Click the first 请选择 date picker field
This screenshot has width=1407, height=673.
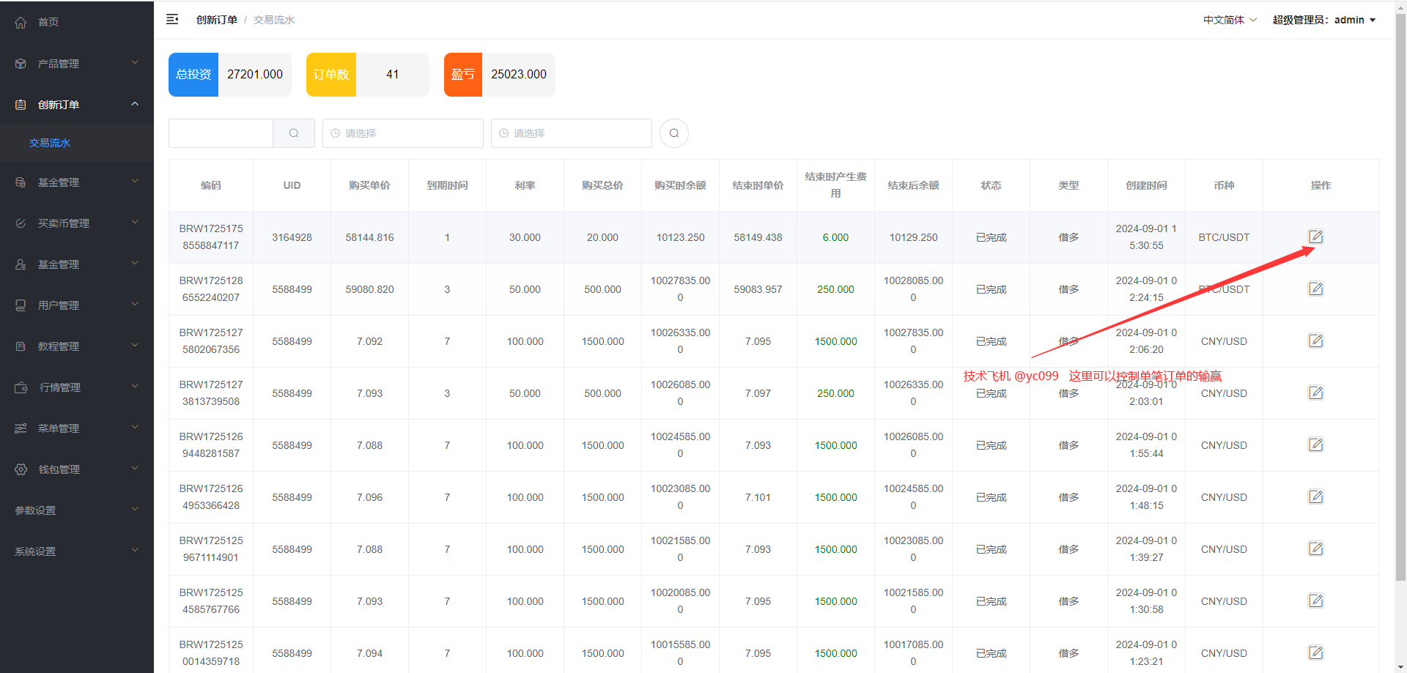coord(403,133)
